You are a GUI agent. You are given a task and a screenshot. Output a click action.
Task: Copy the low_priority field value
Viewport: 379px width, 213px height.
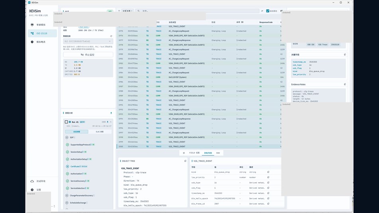(x=268, y=177)
